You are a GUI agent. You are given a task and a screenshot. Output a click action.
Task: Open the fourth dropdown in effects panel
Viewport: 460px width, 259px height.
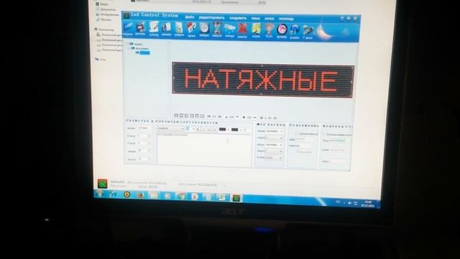point(274,151)
